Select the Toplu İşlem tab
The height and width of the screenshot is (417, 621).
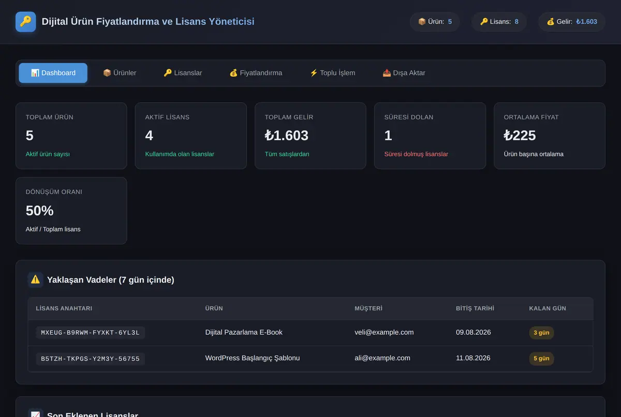pos(332,73)
